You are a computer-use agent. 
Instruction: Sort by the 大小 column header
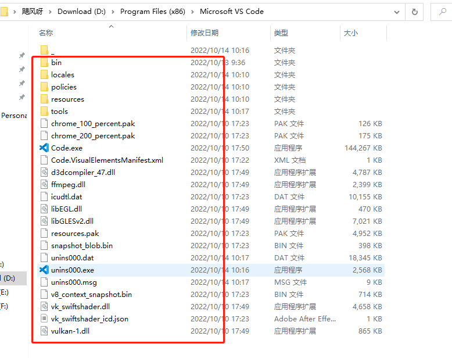351,33
